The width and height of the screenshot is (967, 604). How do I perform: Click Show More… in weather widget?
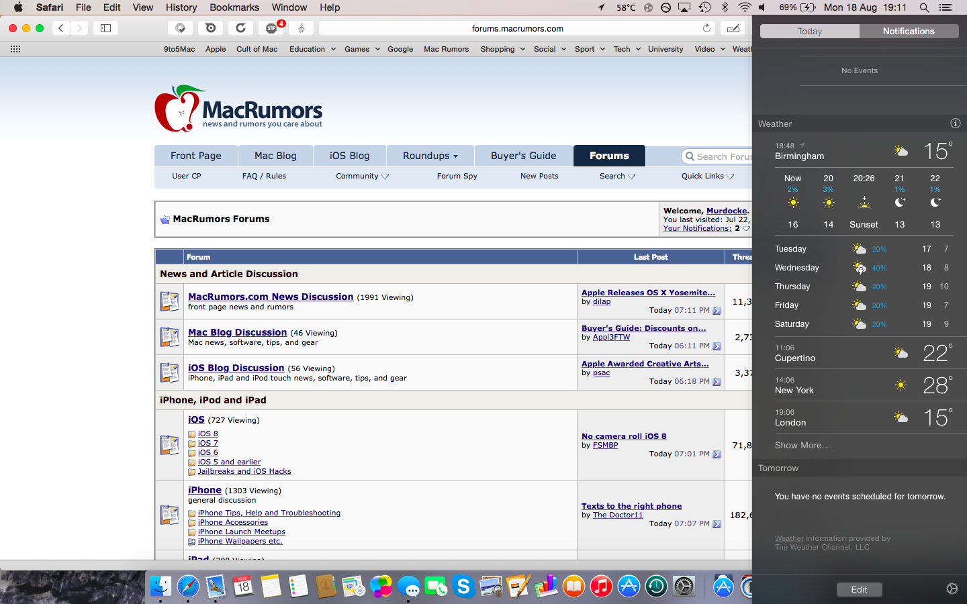[802, 446]
